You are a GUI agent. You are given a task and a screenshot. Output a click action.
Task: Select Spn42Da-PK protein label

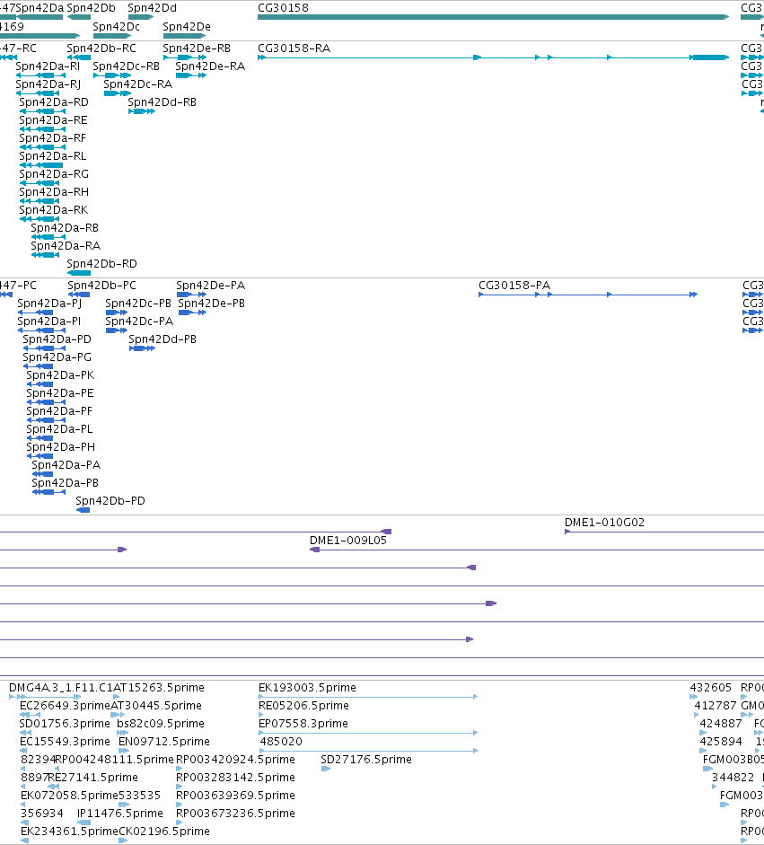click(60, 375)
